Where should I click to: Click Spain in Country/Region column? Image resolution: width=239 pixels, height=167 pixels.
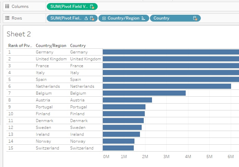[x=41, y=80]
